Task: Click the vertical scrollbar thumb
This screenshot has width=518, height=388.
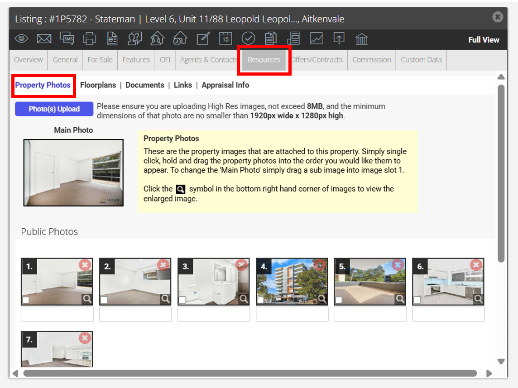Action: pos(501,173)
